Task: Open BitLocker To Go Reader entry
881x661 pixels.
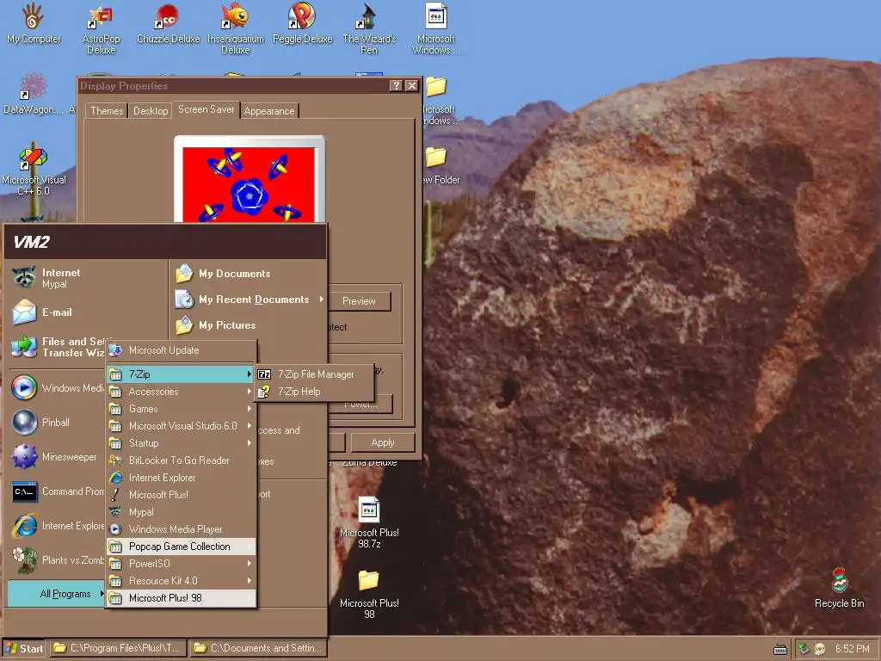Action: pyautogui.click(x=181, y=460)
